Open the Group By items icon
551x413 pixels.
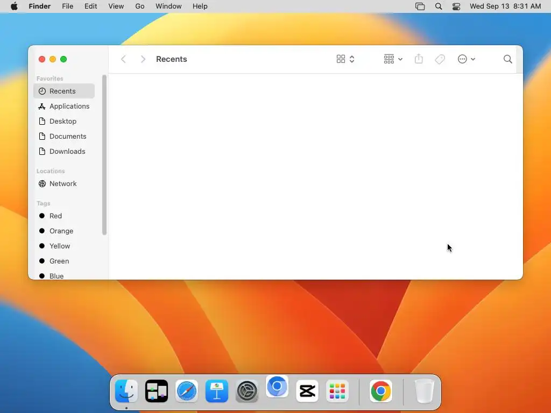tap(388, 59)
